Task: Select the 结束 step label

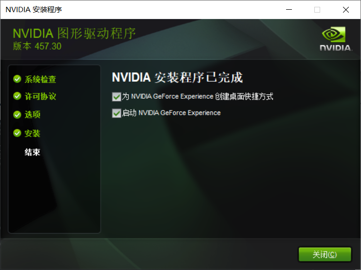Action: [x=33, y=152]
